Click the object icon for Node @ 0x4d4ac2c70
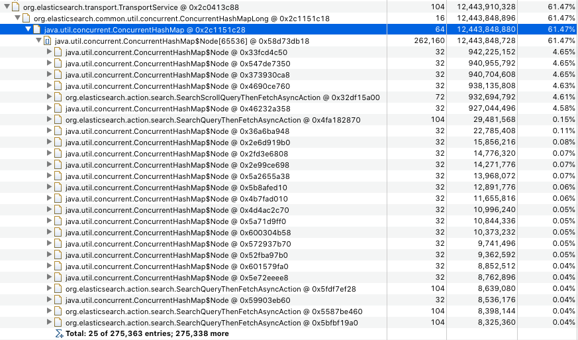The image size is (578, 340). (58, 209)
